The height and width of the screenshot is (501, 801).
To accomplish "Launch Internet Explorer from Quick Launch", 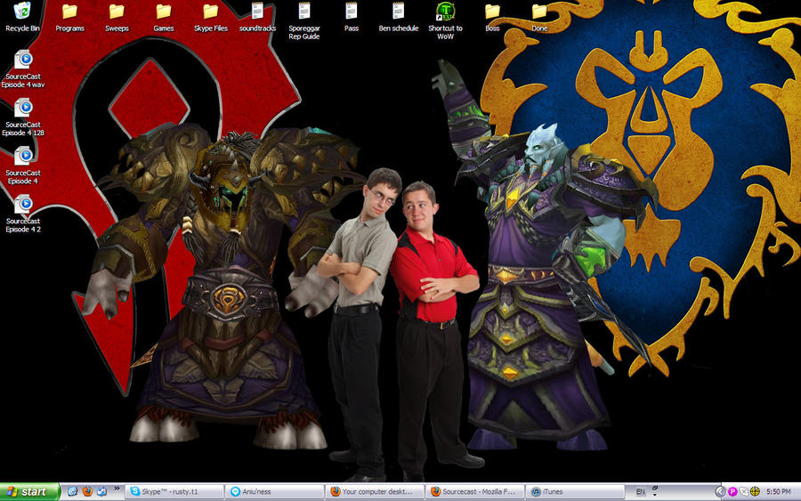I will coord(73,491).
